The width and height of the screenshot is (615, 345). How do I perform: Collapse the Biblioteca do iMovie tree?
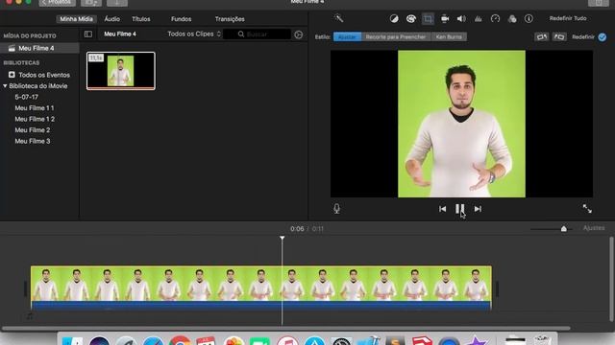coord(5,85)
